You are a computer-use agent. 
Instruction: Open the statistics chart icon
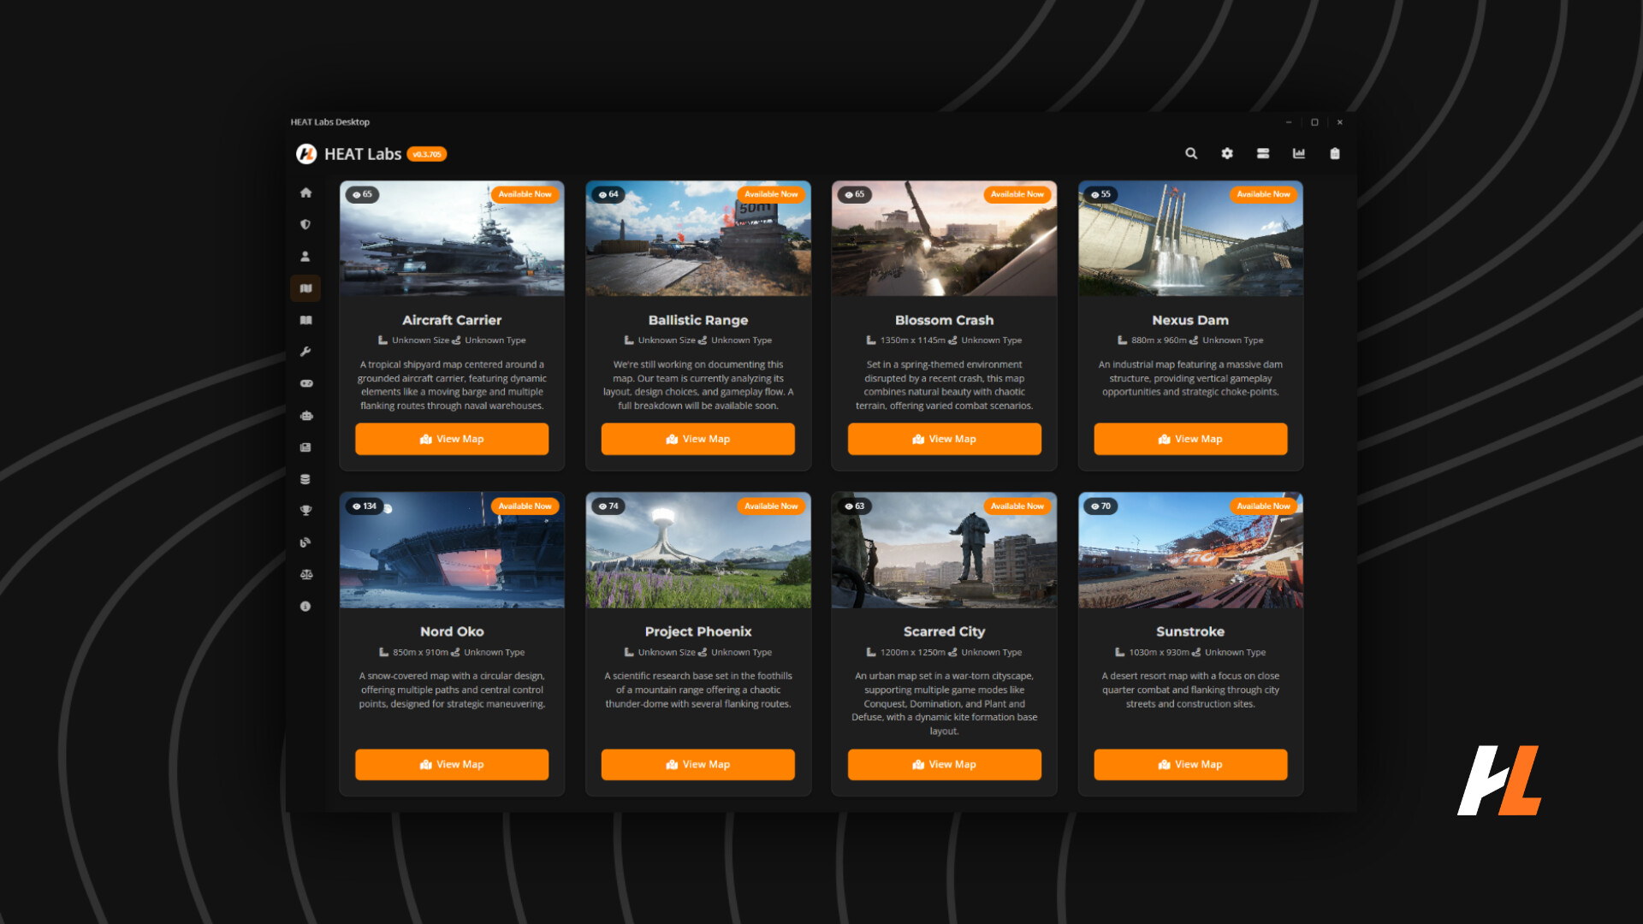point(1299,154)
